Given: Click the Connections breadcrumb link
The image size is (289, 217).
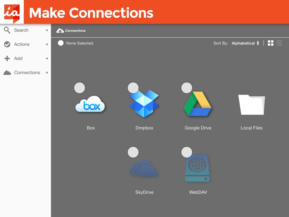Looking at the screenshot, I should pyautogui.click(x=75, y=31).
